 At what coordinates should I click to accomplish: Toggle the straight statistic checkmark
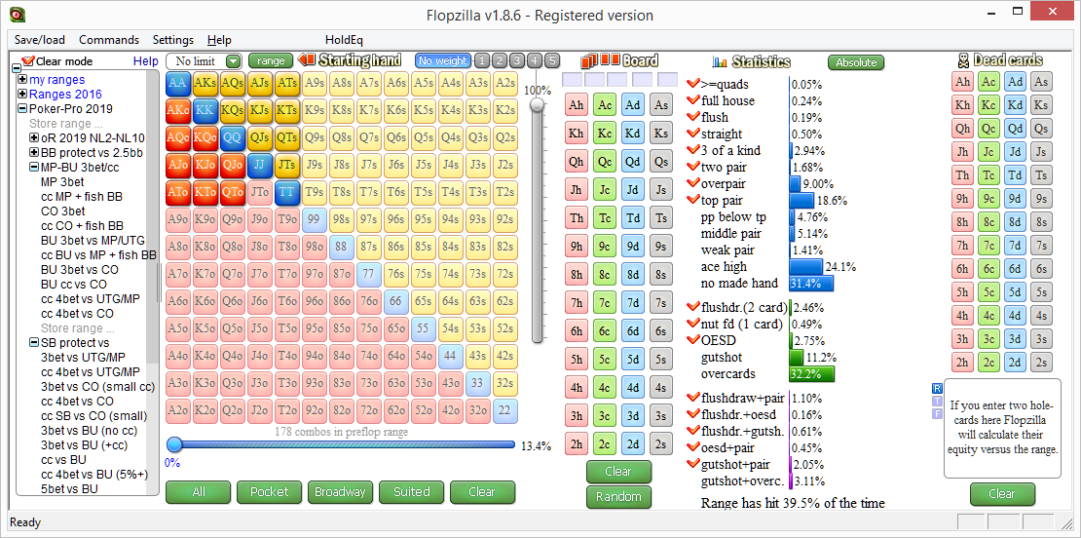pyautogui.click(x=692, y=134)
